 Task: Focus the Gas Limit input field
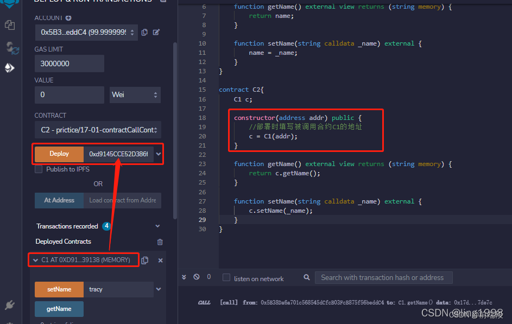[69, 63]
